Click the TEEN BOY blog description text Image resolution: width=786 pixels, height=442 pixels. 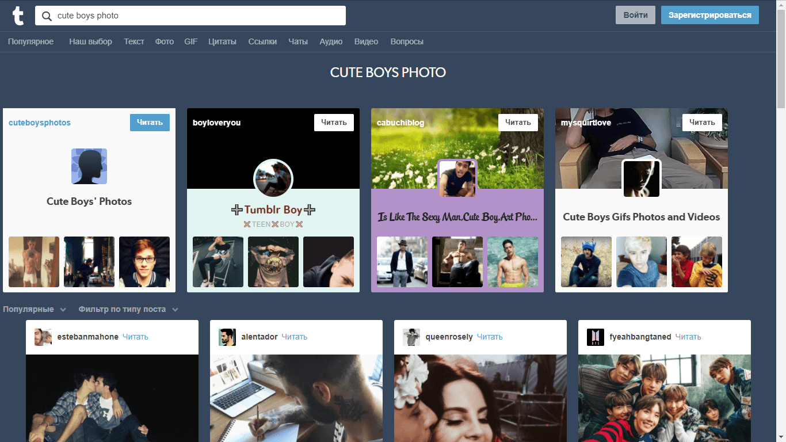point(273,224)
